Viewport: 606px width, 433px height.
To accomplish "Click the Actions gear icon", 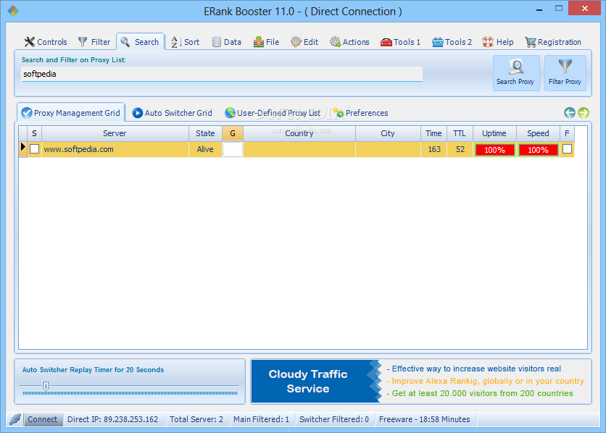I will click(335, 42).
